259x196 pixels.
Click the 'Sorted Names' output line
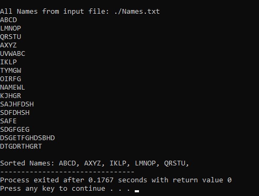[94, 163]
